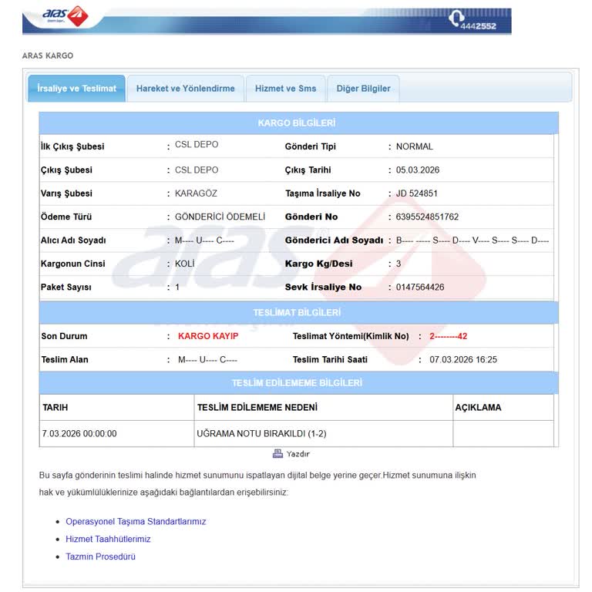The height and width of the screenshot is (592, 592).
Task: Click Gönderi No value 6395524851762
Action: pyautogui.click(x=427, y=217)
